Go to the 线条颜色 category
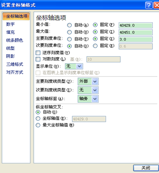 [x=15, y=40]
